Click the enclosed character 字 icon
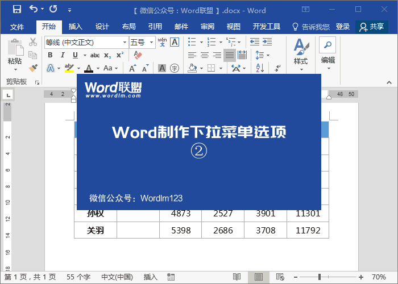398x284 pixels. click(175, 68)
